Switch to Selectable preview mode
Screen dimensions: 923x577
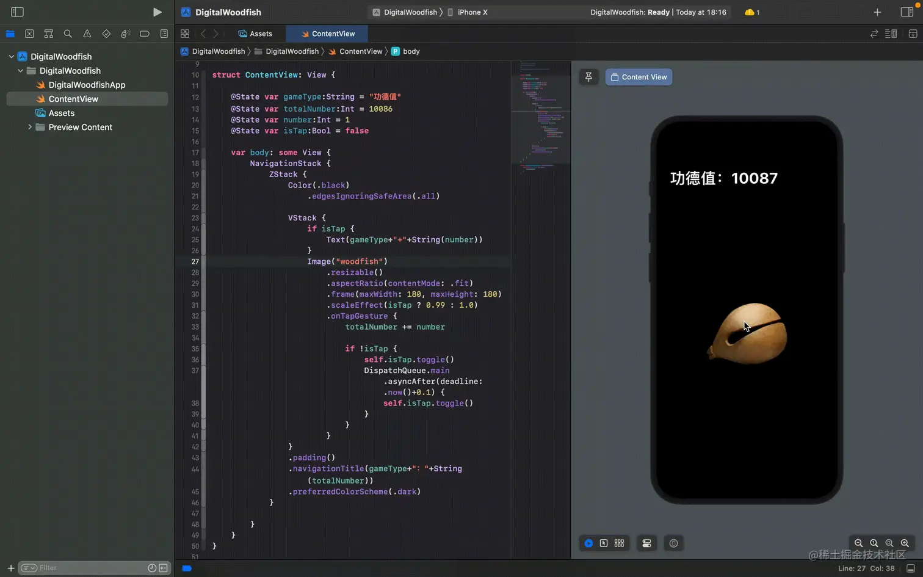click(x=604, y=543)
